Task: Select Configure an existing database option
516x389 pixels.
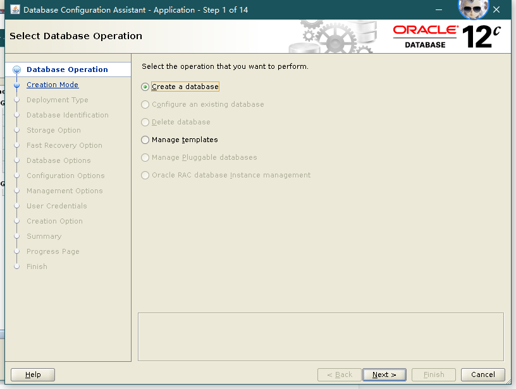Action: pyautogui.click(x=145, y=104)
